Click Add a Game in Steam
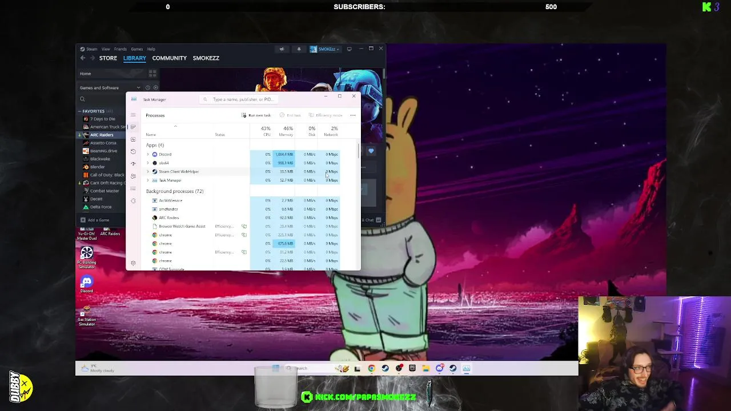This screenshot has width=731, height=411. click(x=95, y=220)
